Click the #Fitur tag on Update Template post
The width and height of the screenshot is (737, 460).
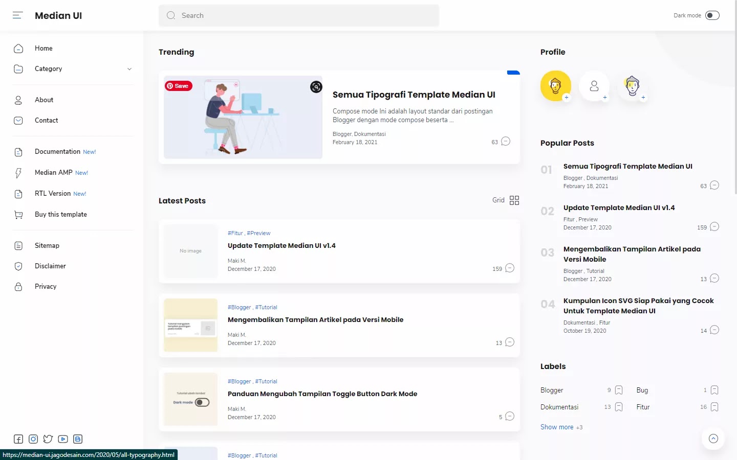click(x=235, y=233)
